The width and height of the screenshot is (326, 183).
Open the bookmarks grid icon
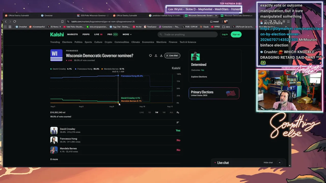10,27
